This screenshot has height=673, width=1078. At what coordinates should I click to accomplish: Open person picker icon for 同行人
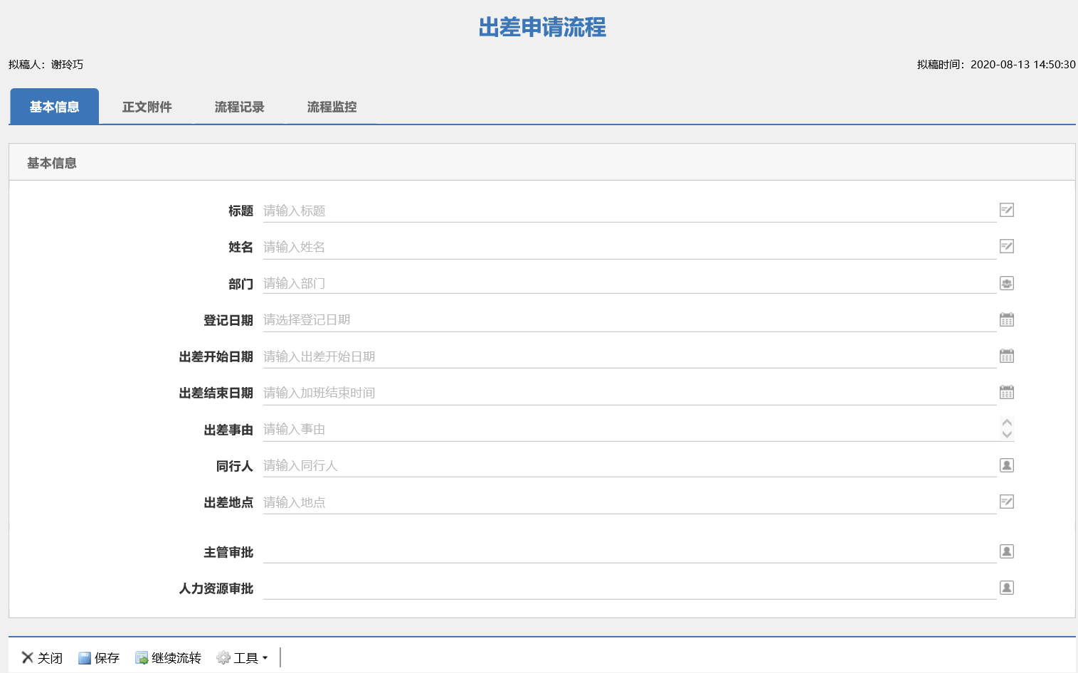1006,465
